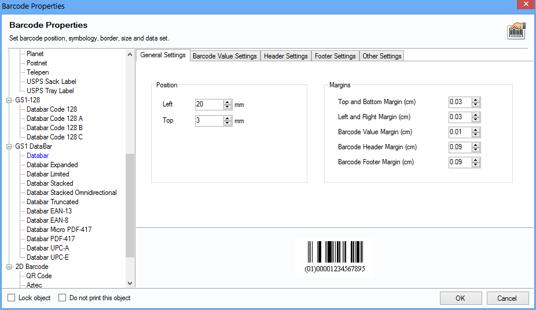Increase Barcode Value Margin
536x310 pixels.
point(476,130)
